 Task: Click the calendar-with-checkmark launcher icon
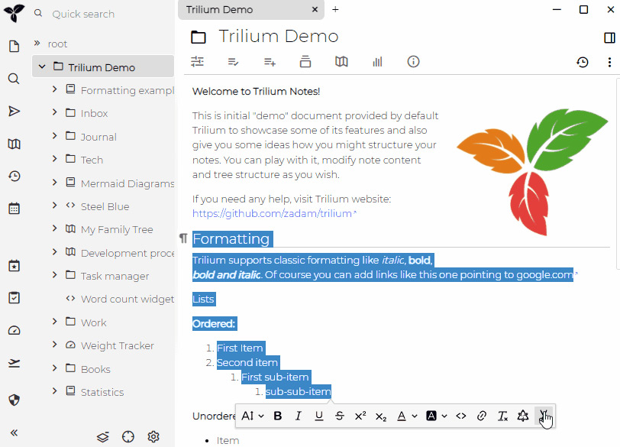(x=15, y=298)
